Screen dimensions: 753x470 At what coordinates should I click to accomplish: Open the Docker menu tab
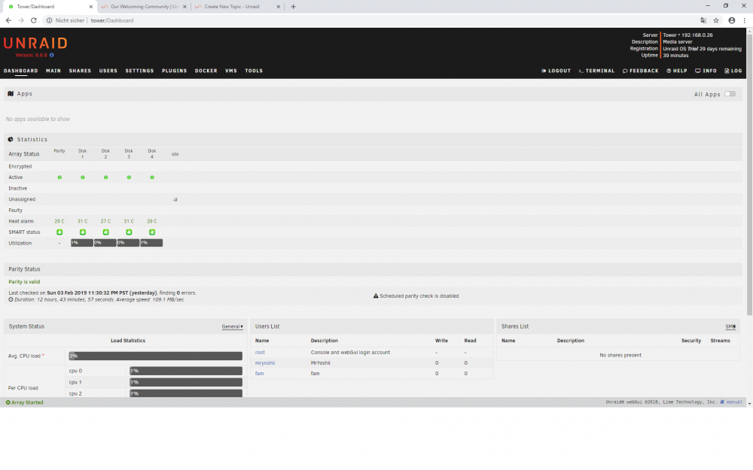coord(206,71)
